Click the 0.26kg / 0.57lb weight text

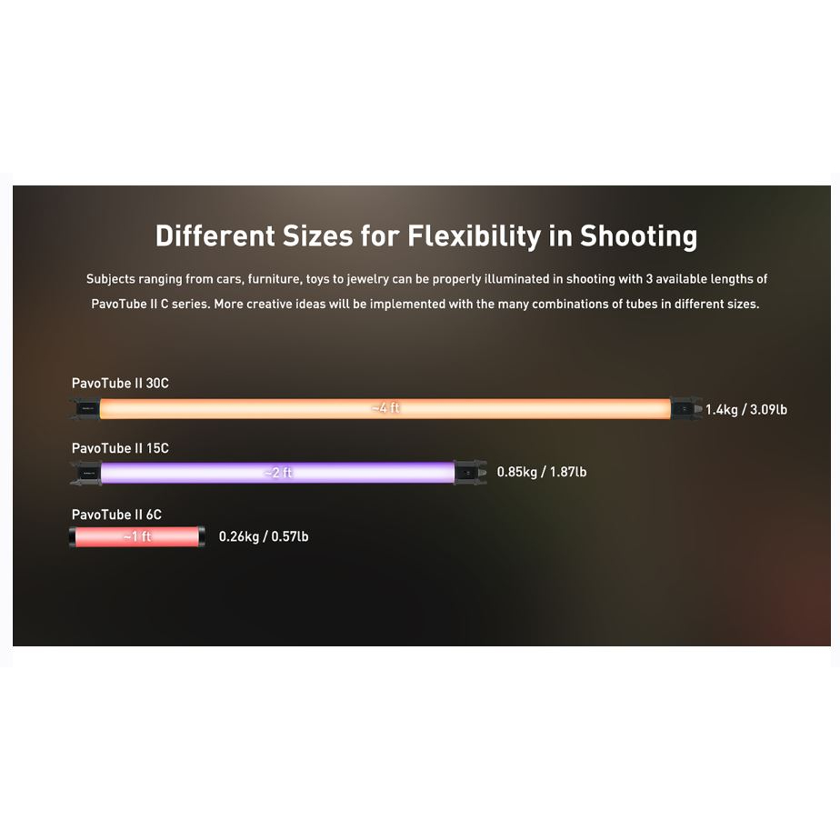click(x=264, y=536)
